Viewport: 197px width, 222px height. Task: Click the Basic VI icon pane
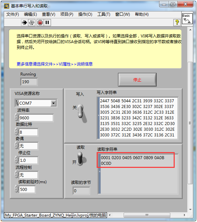click(187, 19)
